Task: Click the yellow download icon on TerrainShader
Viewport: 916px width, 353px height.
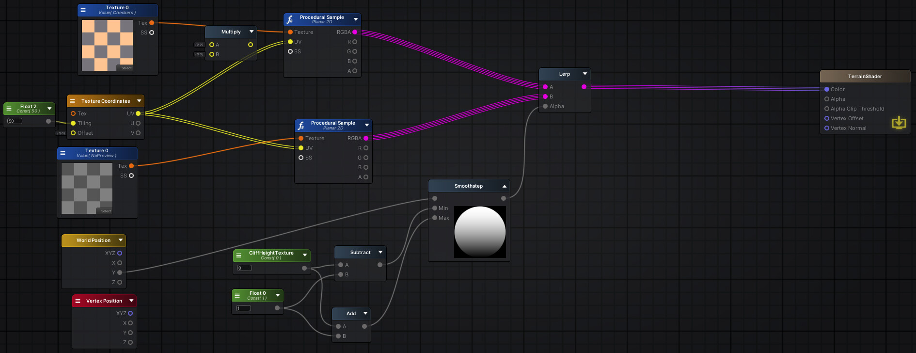Action: tap(899, 123)
